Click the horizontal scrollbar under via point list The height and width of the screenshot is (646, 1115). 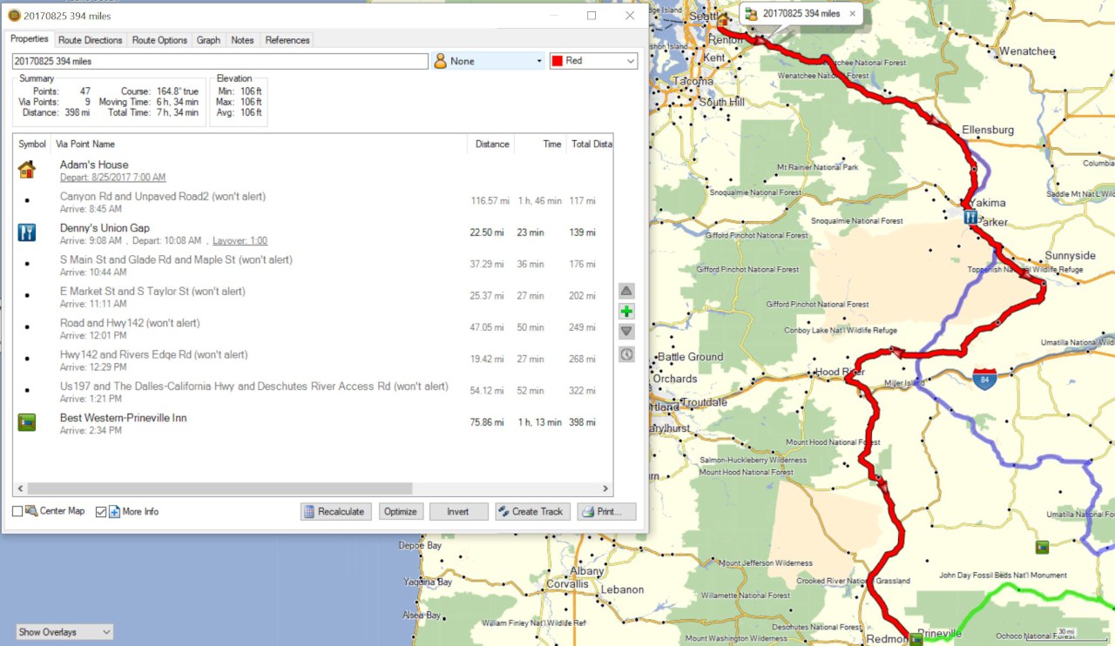point(218,489)
